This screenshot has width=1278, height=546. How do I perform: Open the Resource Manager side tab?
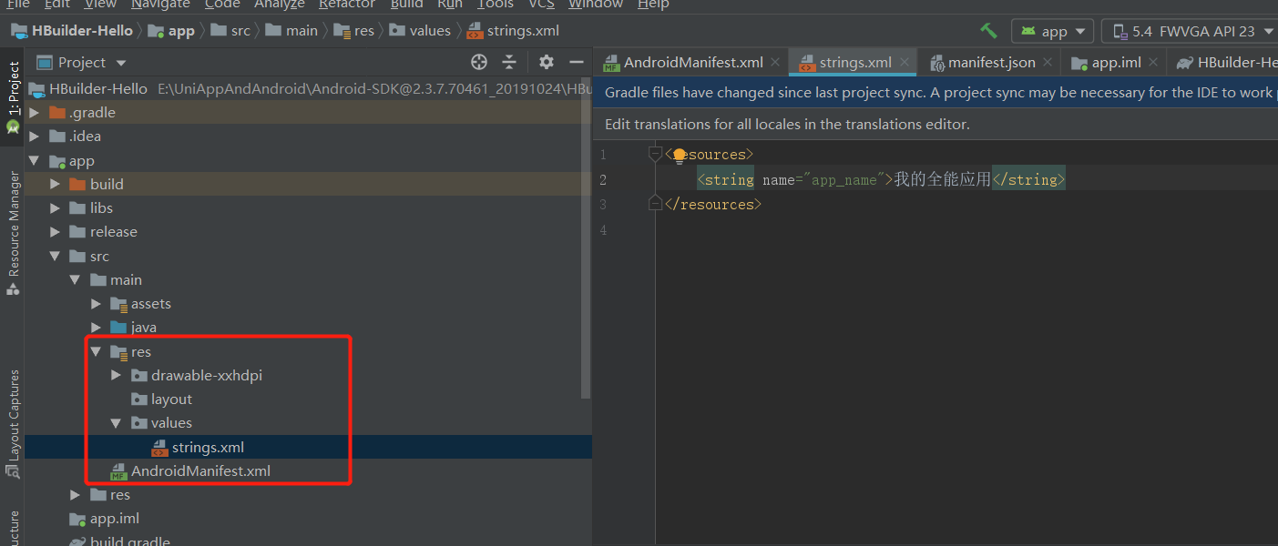pos(13,232)
